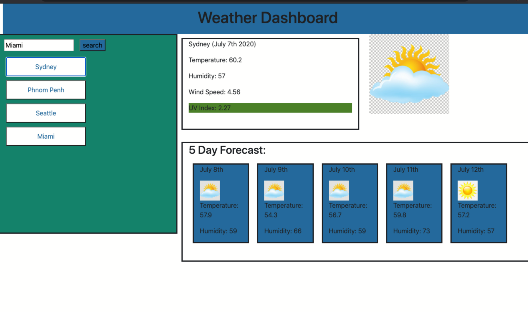This screenshot has height=312, width=528.
Task: Select the Miami city button
Action: click(46, 136)
